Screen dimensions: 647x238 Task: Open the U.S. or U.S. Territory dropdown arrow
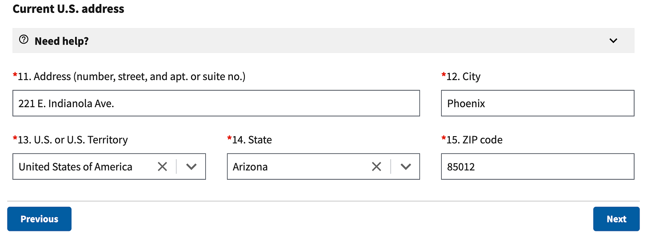(x=192, y=166)
